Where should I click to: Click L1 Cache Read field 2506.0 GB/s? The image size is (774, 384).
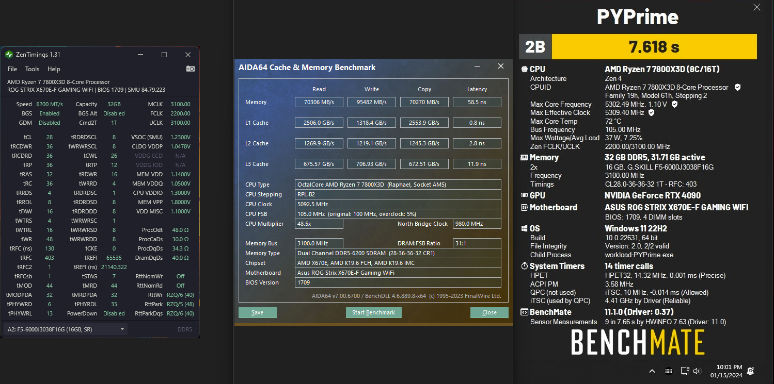coord(319,123)
